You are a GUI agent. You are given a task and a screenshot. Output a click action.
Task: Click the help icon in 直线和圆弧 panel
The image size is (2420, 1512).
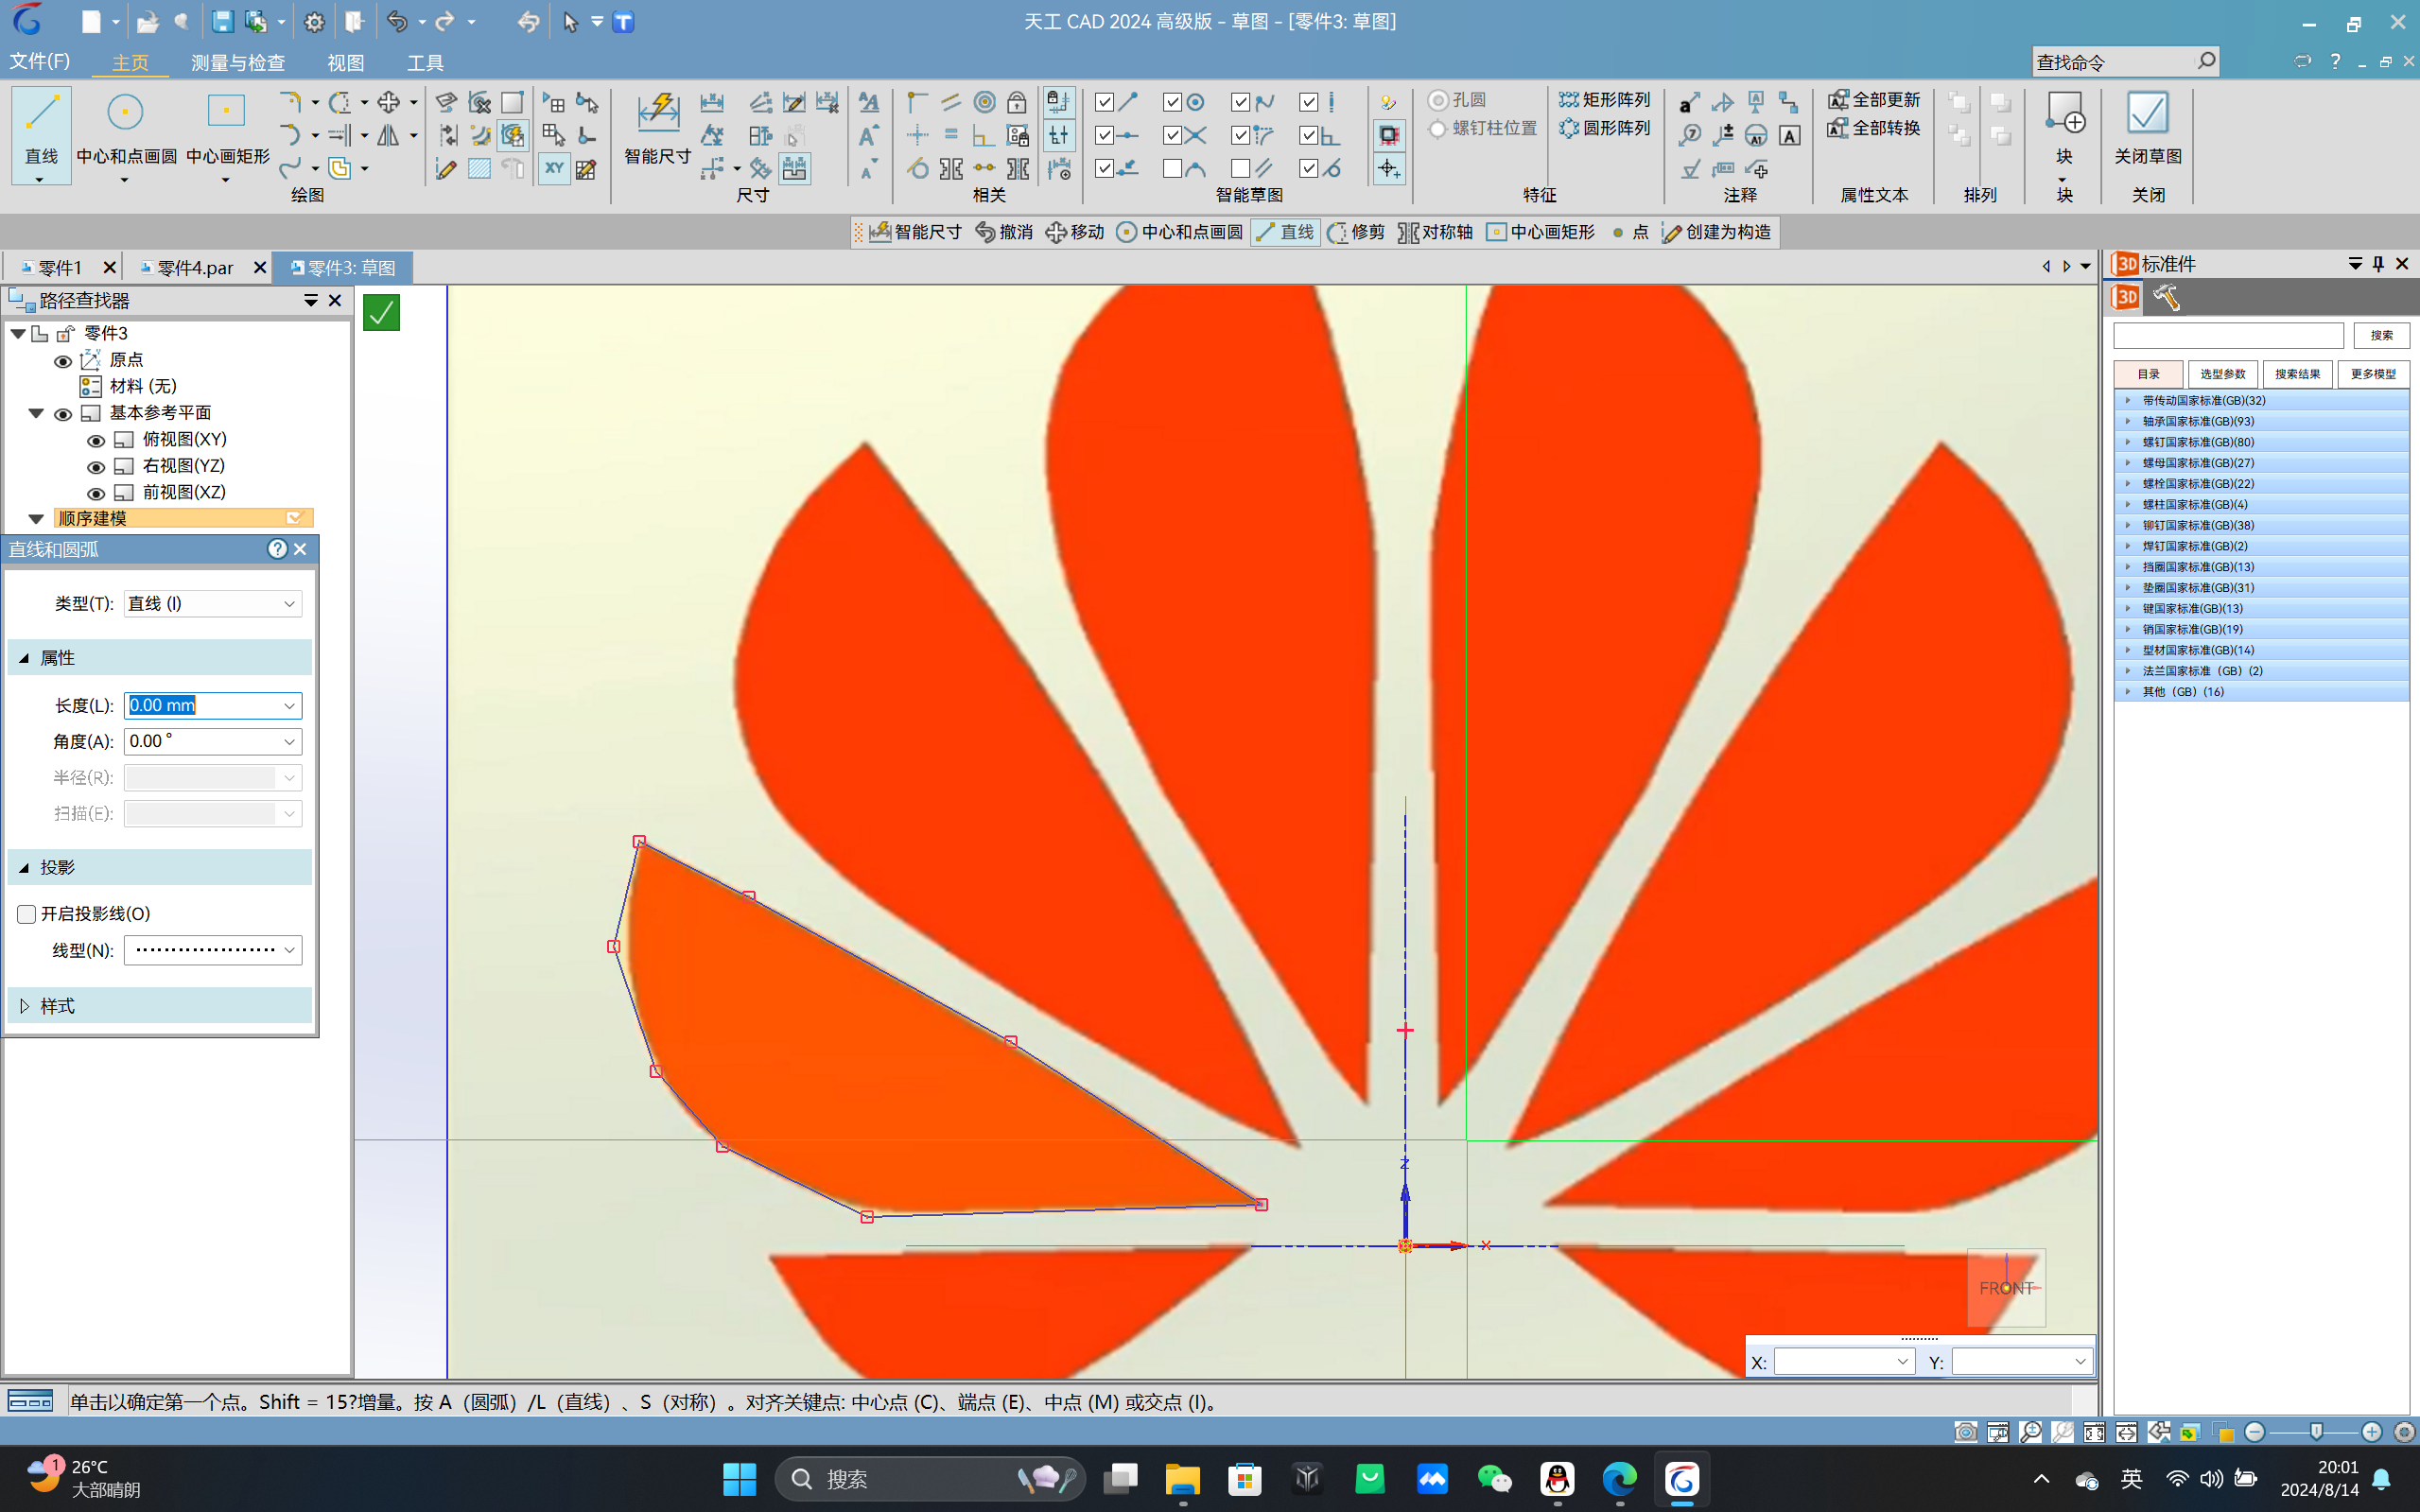pyautogui.click(x=277, y=549)
